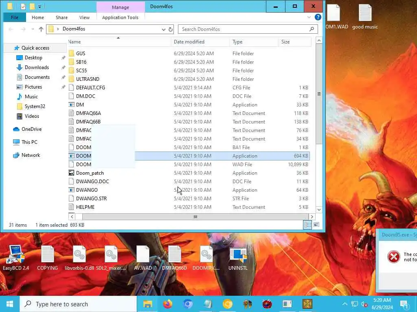Click the taskbar search box
This screenshot has width=417, height=312.
pos(78,304)
